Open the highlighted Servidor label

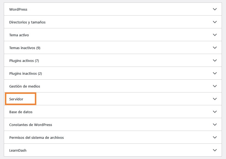(16, 99)
